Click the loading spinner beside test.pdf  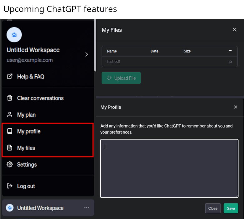pos(230,62)
